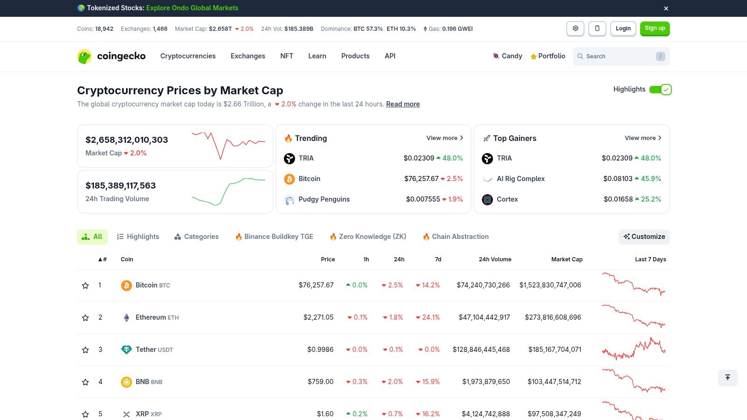The width and height of the screenshot is (747, 420).
Task: Open the Candy rewards page
Action: pyautogui.click(x=507, y=56)
